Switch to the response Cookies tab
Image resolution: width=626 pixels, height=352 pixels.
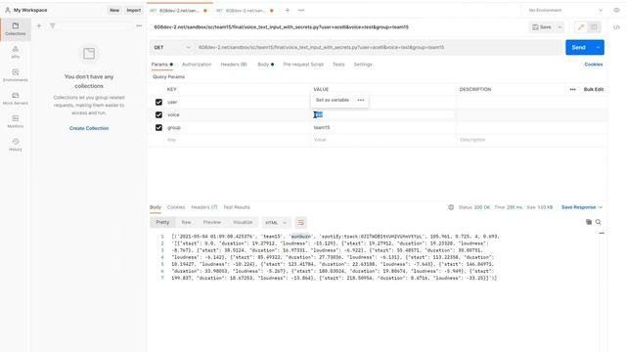[x=176, y=207]
